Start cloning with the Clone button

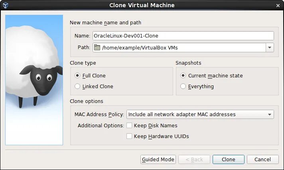229,160
